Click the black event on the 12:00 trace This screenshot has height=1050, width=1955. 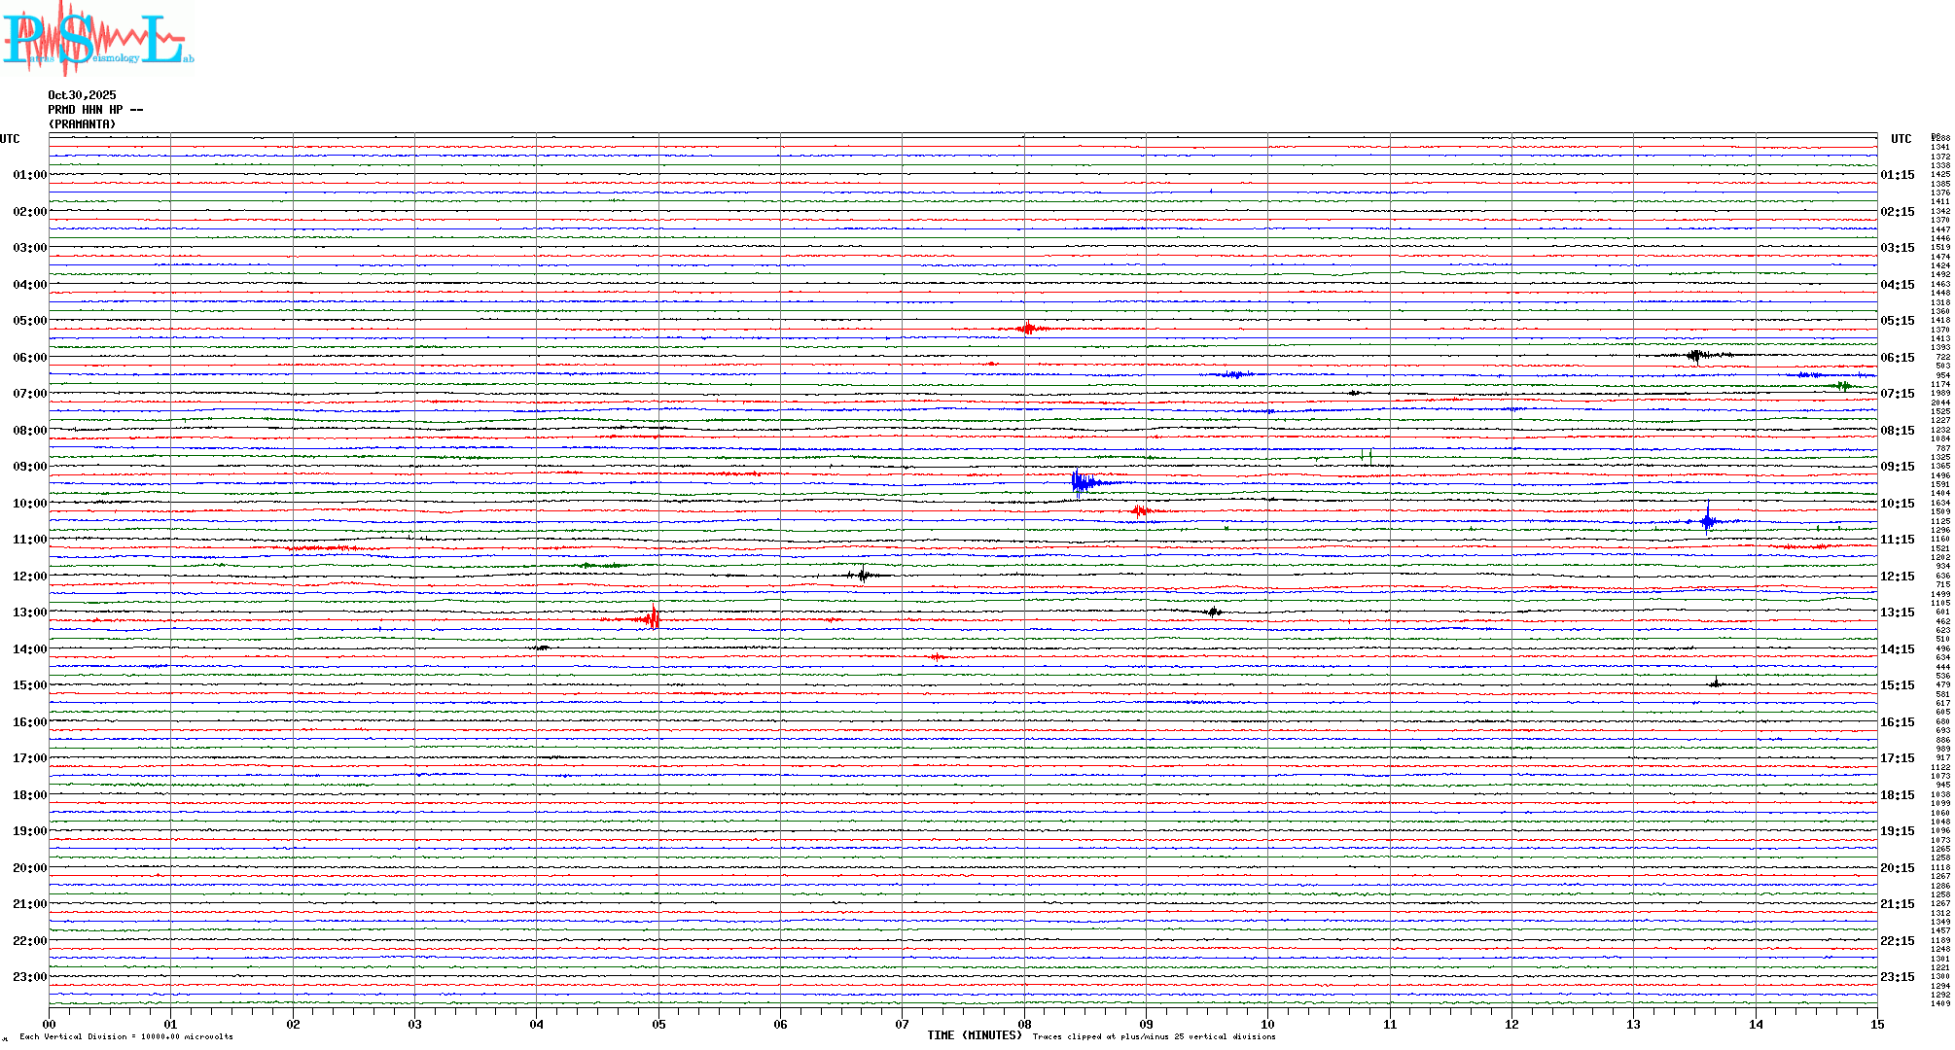pos(863,575)
